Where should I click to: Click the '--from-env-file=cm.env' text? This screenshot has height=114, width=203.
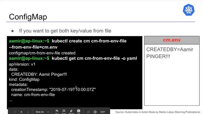tap(33, 47)
